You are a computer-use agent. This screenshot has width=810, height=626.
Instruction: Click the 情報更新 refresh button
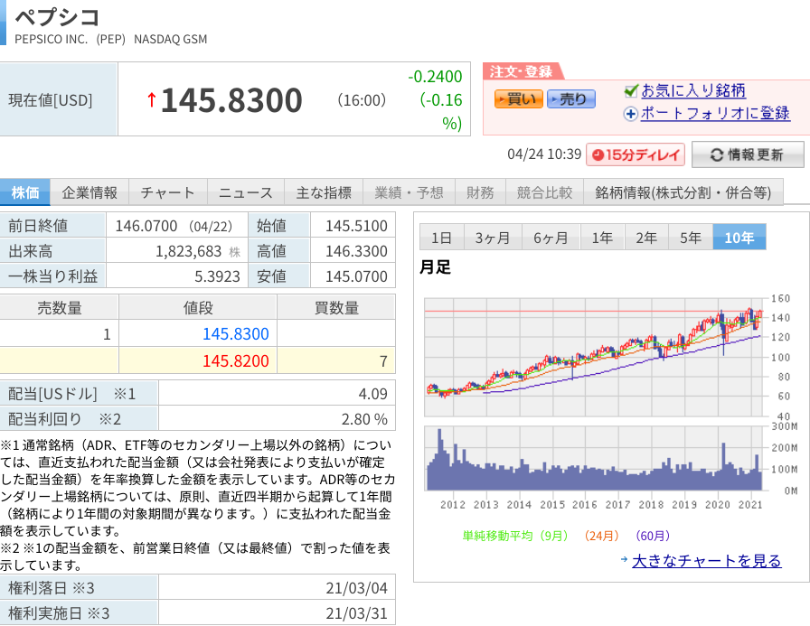click(748, 154)
